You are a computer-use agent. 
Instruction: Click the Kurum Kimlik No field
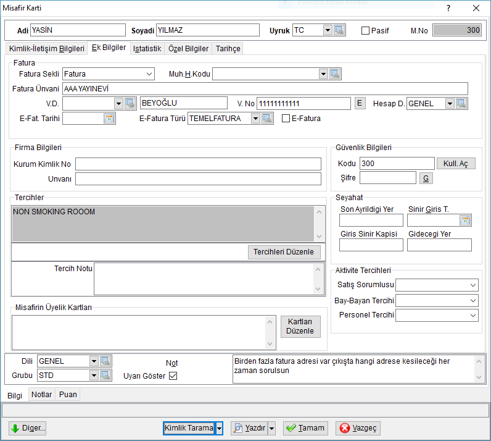tap(198, 164)
